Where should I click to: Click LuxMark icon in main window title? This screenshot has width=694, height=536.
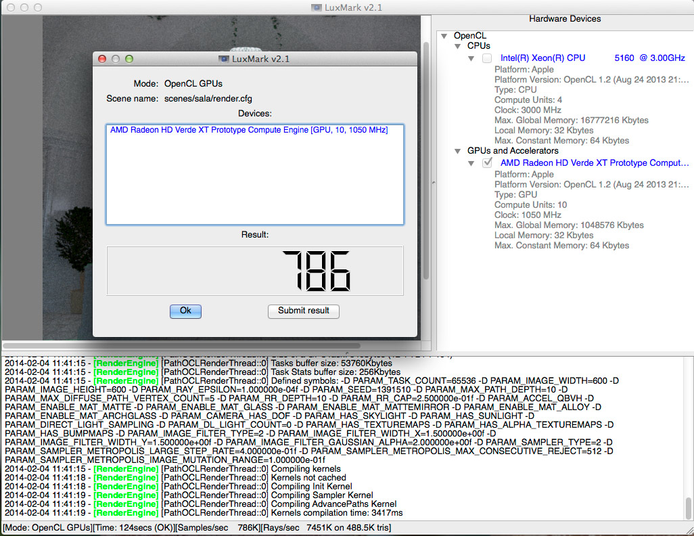317,7
